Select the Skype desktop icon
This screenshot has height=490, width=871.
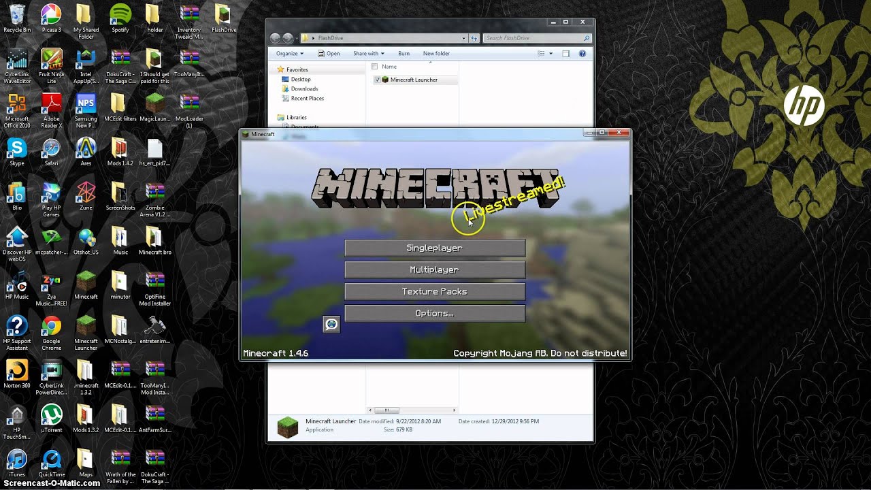click(x=17, y=152)
